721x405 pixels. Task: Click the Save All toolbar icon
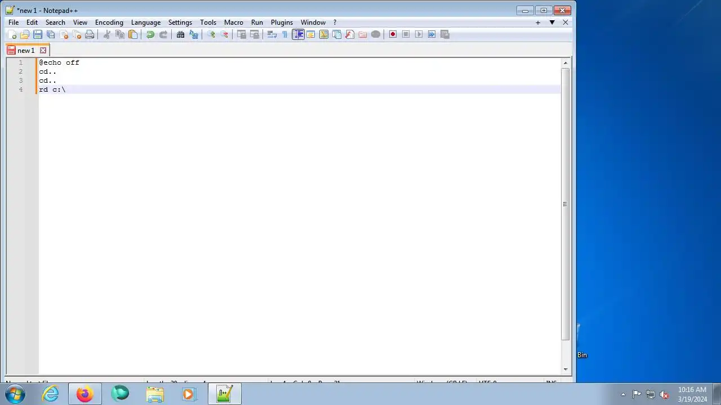tap(51, 34)
